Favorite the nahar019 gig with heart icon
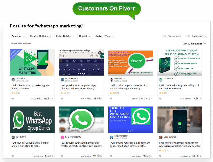The width and height of the screenshot is (213, 162). 13,98
